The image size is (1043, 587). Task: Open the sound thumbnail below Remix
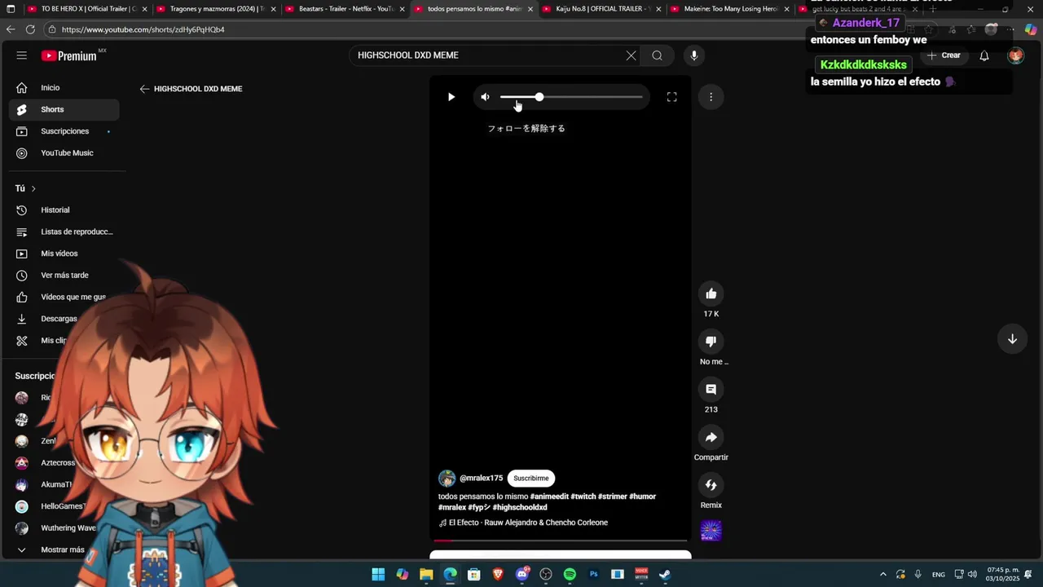tap(711, 532)
